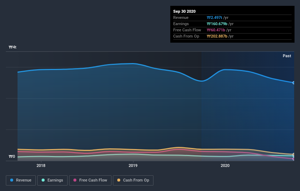
Task: Click the Sep 30 2020 tooltip date
Action: (x=184, y=11)
